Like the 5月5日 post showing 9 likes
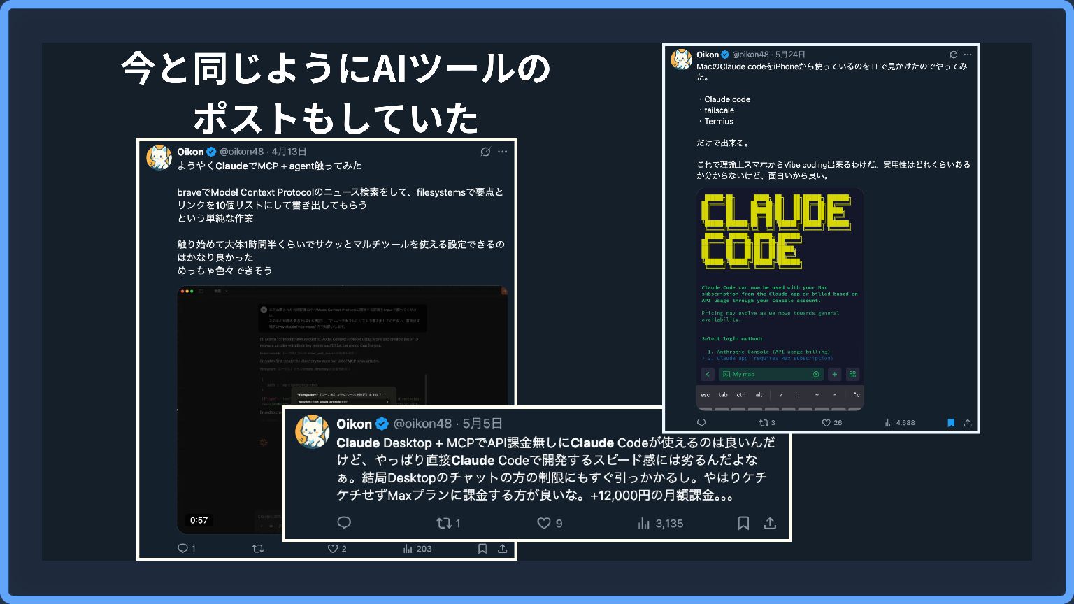Screen dimensions: 1074x604 [550, 523]
